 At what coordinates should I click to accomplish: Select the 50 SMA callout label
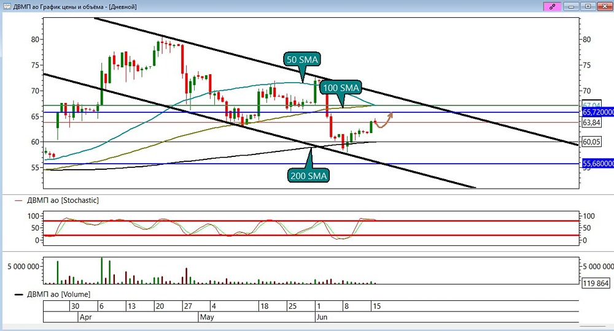[302, 60]
